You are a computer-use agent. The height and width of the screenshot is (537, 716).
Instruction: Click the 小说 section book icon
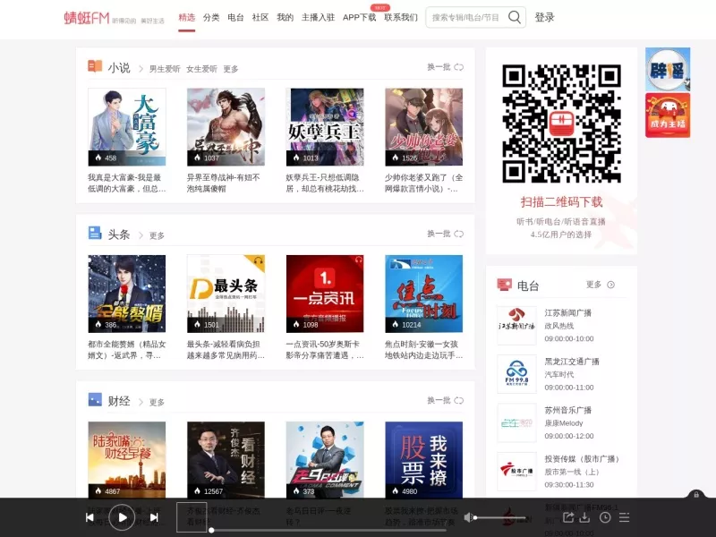(95, 66)
